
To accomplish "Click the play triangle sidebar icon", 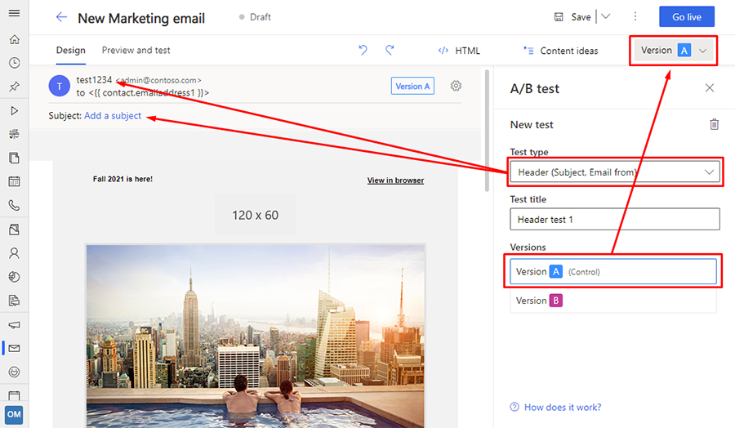I will pyautogui.click(x=14, y=110).
